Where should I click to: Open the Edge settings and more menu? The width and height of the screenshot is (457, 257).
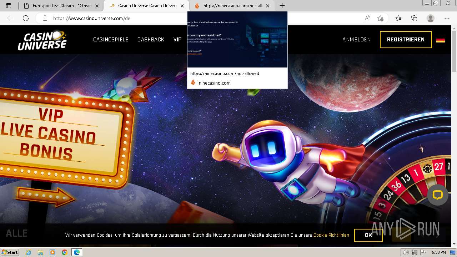pos(447,18)
